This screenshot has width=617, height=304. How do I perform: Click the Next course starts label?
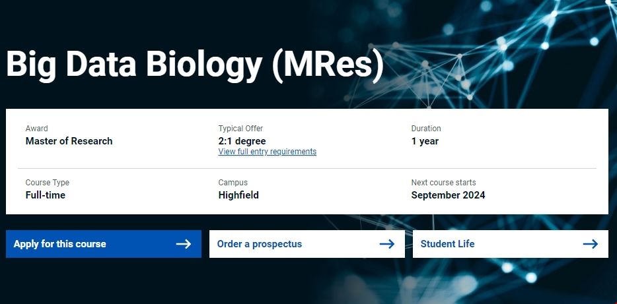pyautogui.click(x=443, y=183)
